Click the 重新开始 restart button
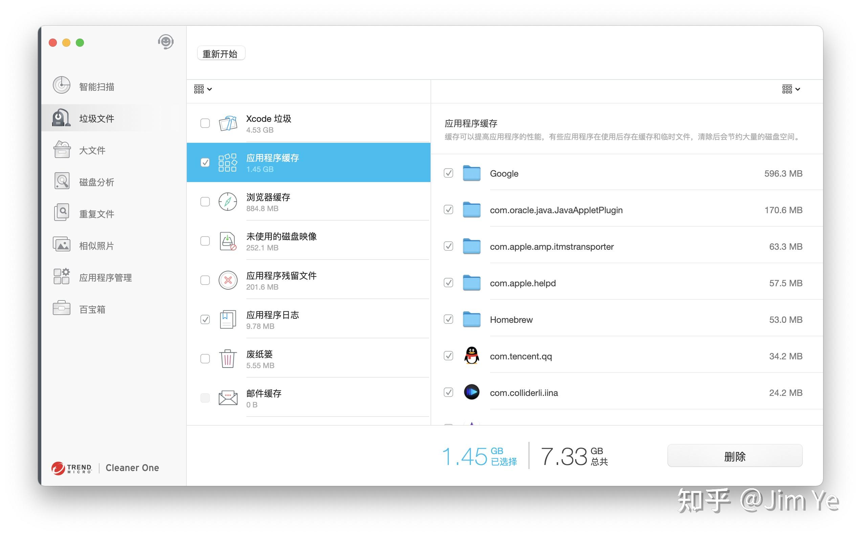The image size is (861, 536). click(x=220, y=53)
